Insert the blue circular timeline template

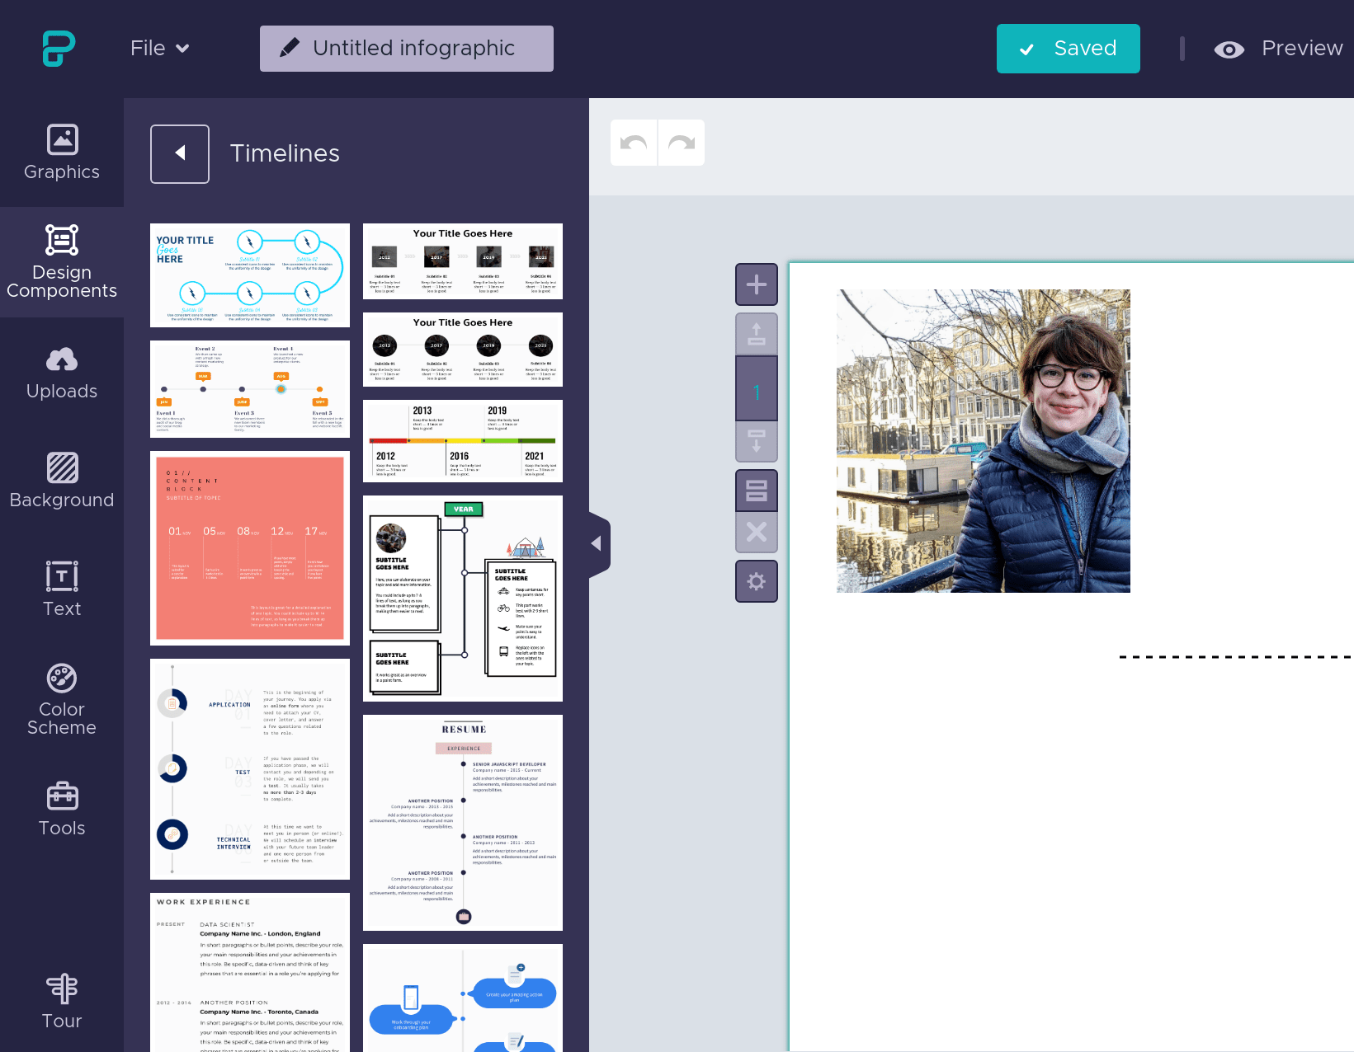(x=250, y=275)
